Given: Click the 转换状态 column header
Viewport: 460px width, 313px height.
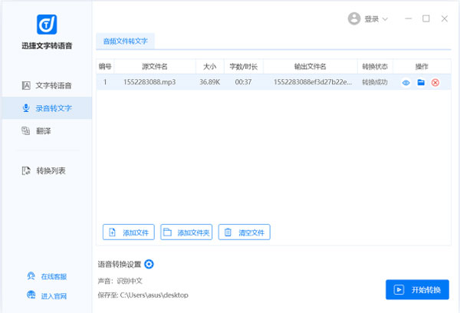Looking at the screenshot, I should coord(375,67).
